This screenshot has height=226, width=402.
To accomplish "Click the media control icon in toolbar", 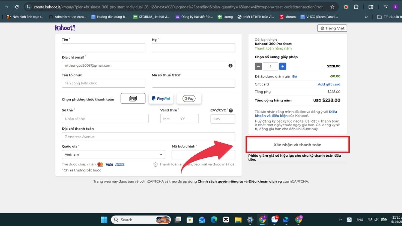I will click(x=386, y=7).
